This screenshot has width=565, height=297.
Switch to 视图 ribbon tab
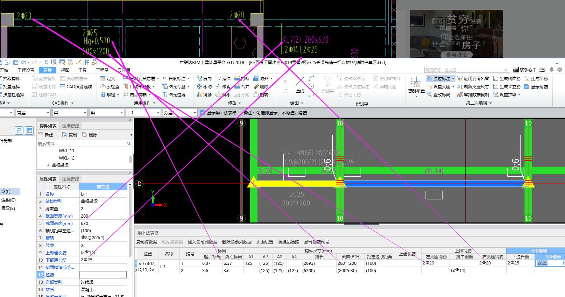pyautogui.click(x=65, y=70)
